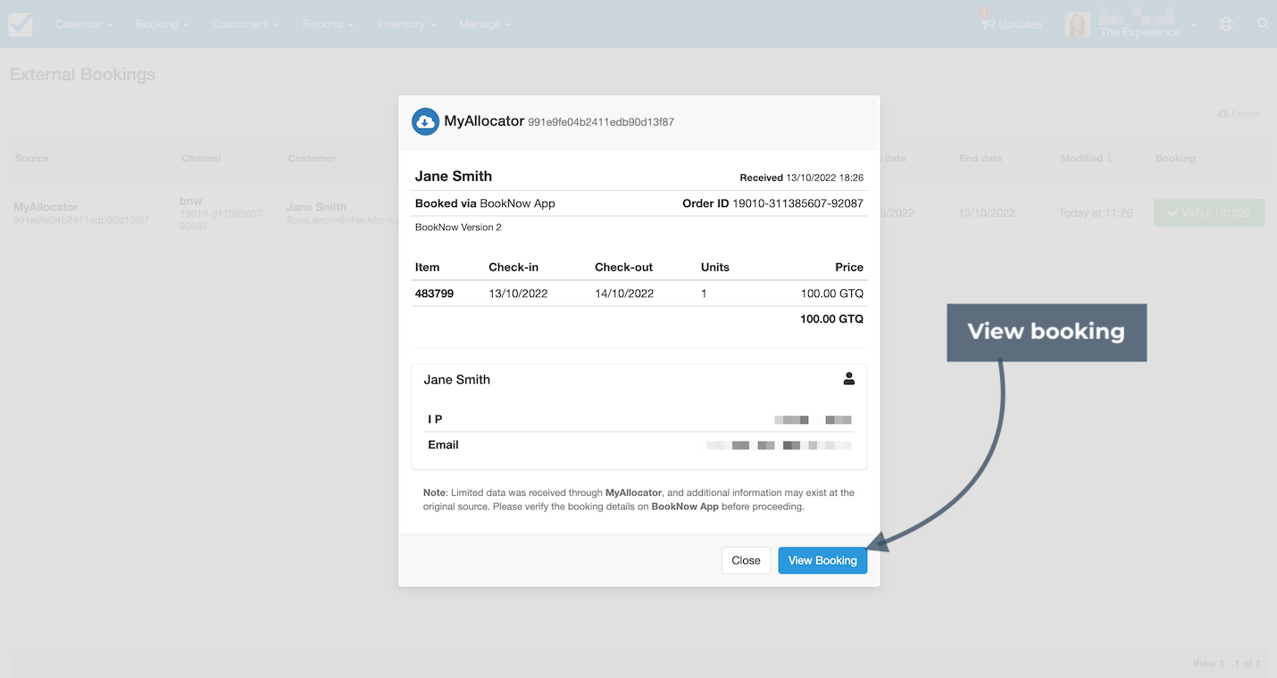
Task: Click BookNow Version 2 text
Action: (x=458, y=227)
